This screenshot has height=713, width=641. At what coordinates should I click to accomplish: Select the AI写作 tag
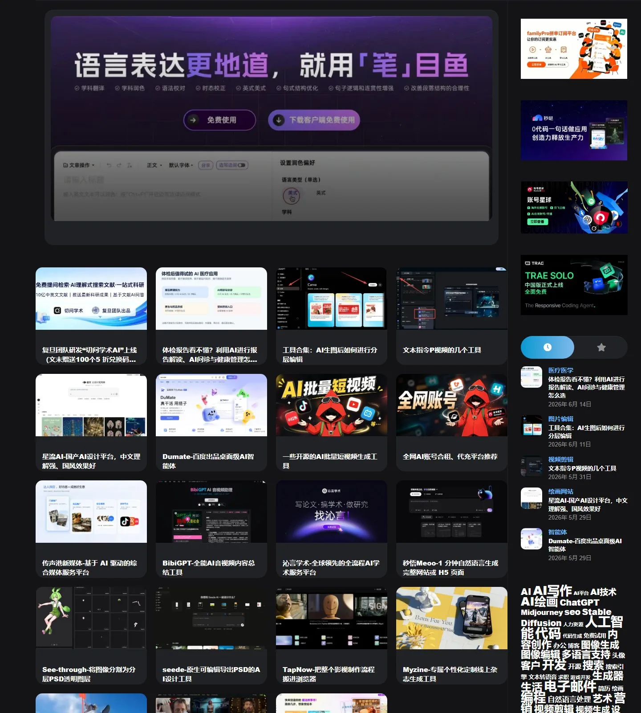tap(552, 591)
